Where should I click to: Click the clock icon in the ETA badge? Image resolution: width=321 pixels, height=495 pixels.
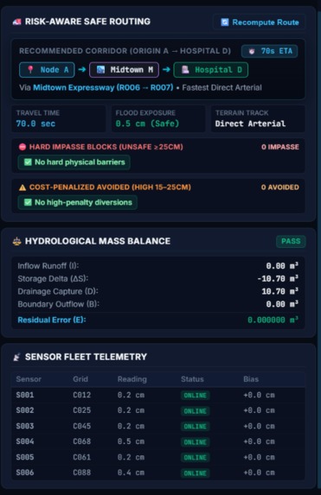click(252, 51)
